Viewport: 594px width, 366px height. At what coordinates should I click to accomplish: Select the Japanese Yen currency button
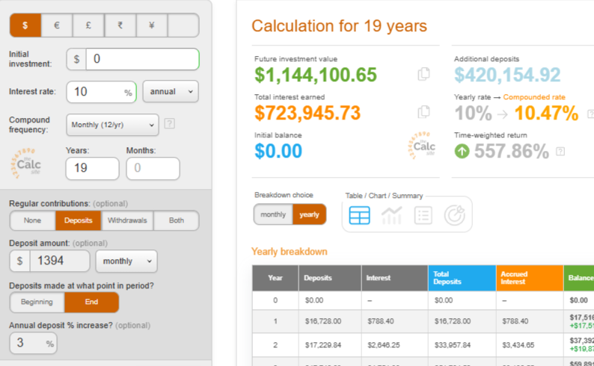152,25
